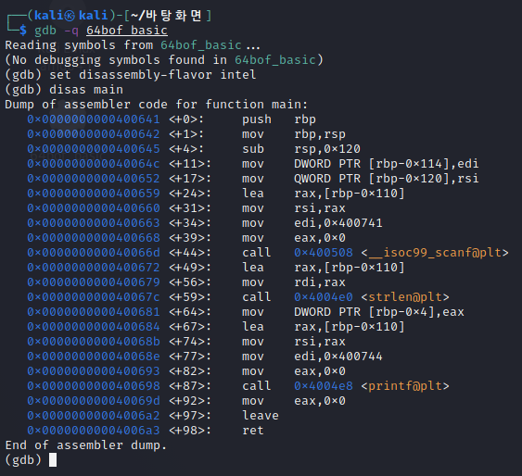This screenshot has height=476, width=522.
Task: Click the offset label <+59>
Action: pos(190,297)
